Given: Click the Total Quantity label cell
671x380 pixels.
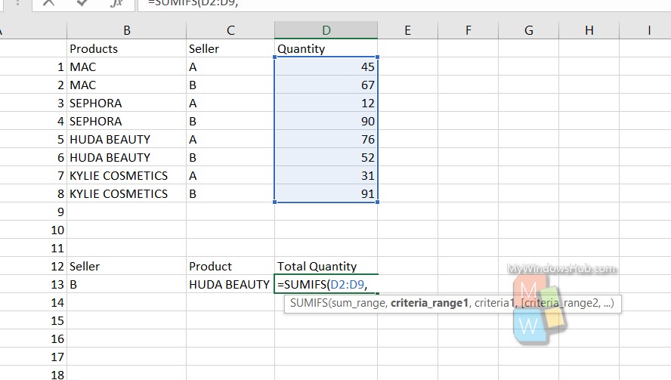Looking at the screenshot, I should point(326,266).
